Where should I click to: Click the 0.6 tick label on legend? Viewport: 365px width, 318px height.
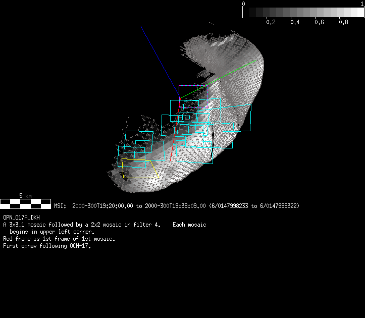tap(319, 22)
